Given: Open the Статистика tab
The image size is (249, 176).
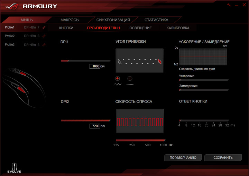Looking at the screenshot, I should pyautogui.click(x=156, y=20).
